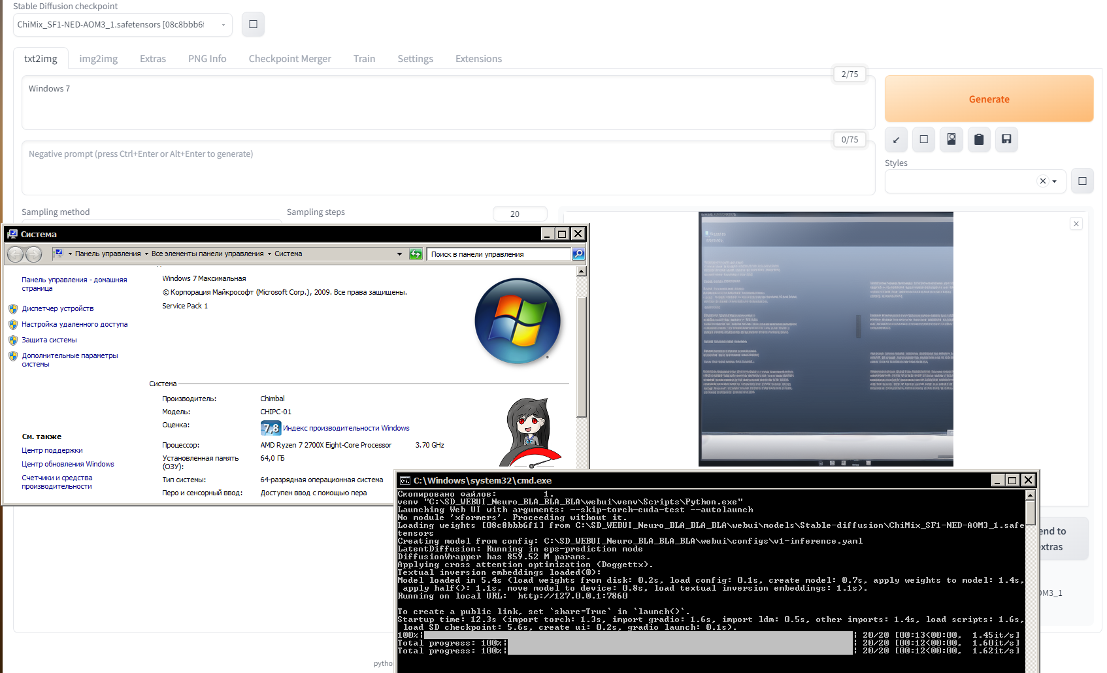Screen dimensions: 1107x673
Task: Click the Chimbal manufacturer logo character image
Action: (531, 431)
